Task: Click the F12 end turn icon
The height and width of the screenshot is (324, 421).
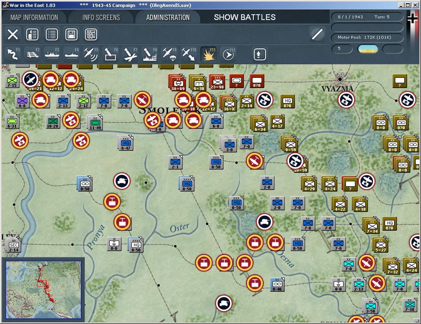Action: [x=228, y=54]
